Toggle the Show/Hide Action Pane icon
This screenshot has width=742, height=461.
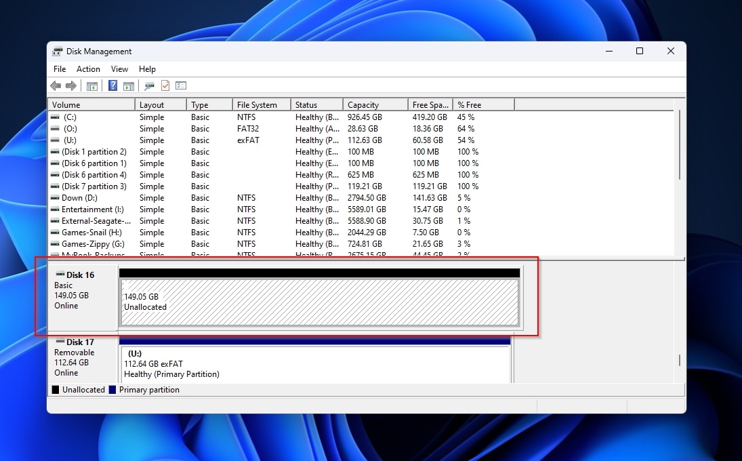click(x=129, y=85)
